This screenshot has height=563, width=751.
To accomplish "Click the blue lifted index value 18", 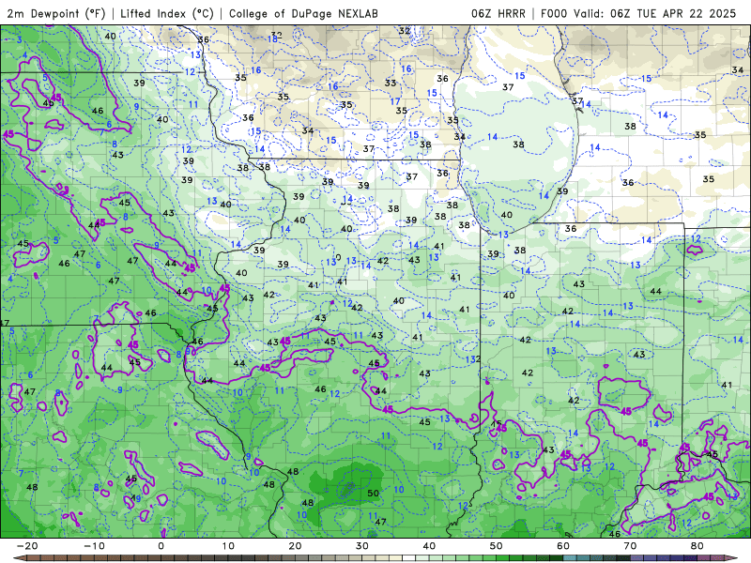I will click(272, 39).
